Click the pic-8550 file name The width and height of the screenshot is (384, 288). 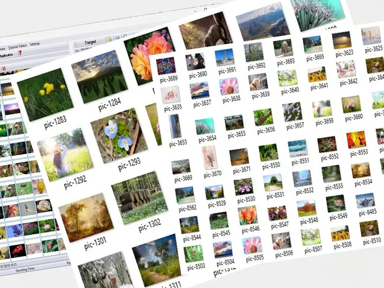click(x=271, y=166)
